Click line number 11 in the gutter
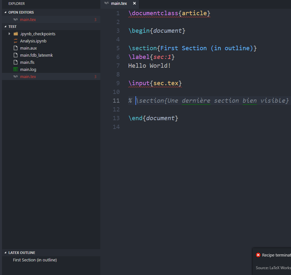The height and width of the screenshot is (275, 291). pos(116,100)
